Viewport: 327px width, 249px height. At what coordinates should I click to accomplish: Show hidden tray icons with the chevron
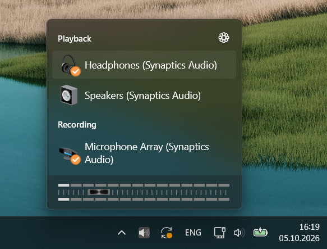tap(122, 233)
